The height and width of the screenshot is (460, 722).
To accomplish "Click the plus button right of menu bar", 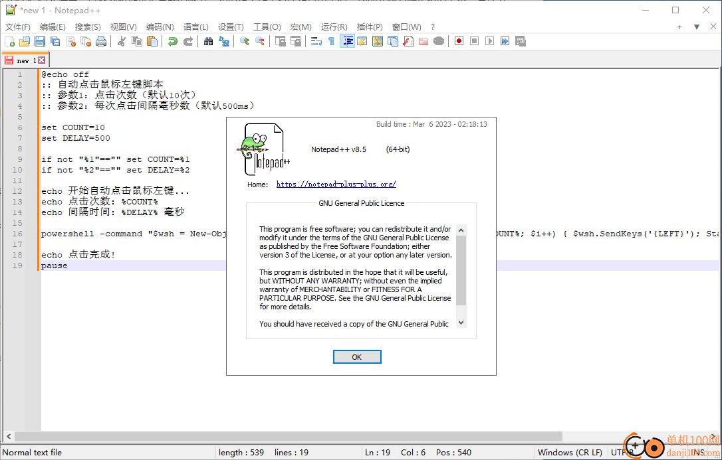I will tap(679, 27).
